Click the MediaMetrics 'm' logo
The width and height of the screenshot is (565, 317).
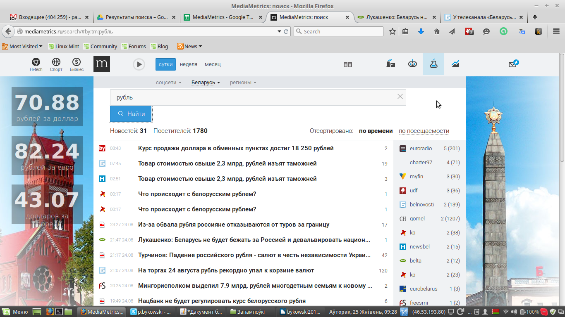click(x=102, y=64)
